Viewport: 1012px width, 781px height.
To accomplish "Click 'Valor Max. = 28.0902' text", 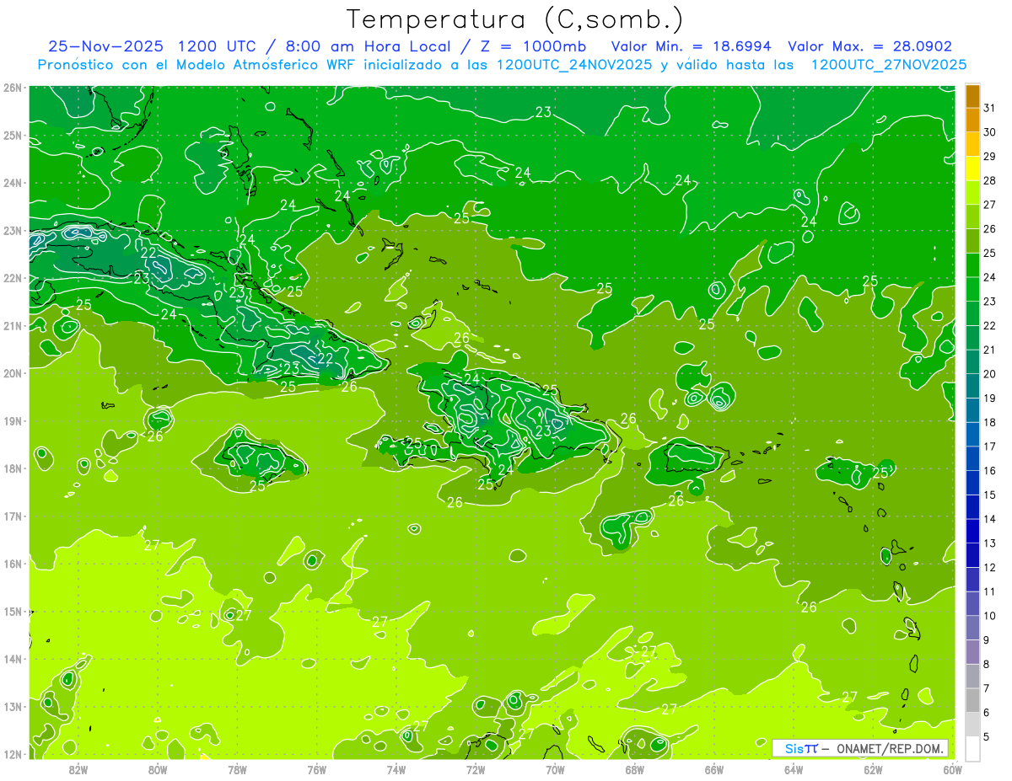I will pyautogui.click(x=870, y=46).
